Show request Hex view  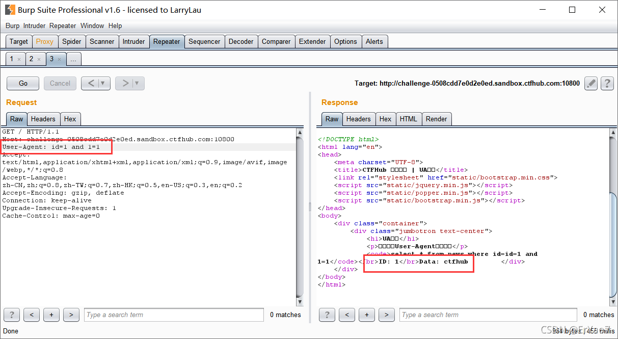coord(70,119)
